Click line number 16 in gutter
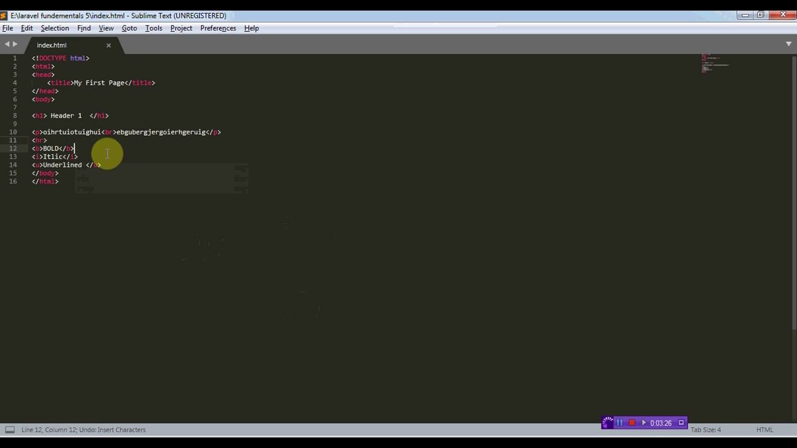 tap(13, 181)
